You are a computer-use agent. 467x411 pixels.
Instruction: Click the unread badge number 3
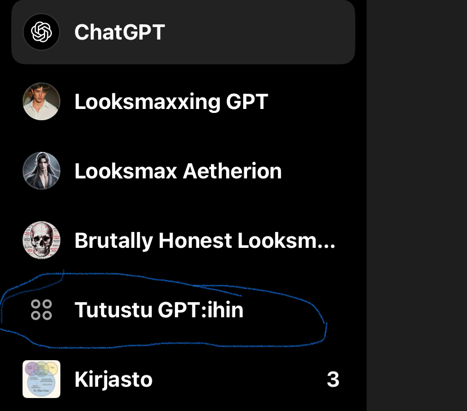click(333, 380)
